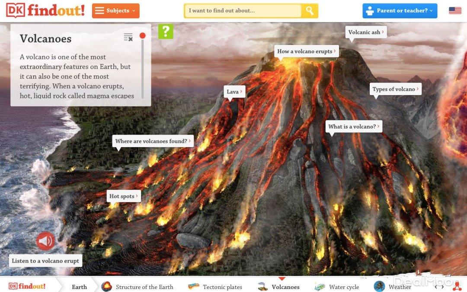Open the Structure of the Earth icon

(x=107, y=286)
